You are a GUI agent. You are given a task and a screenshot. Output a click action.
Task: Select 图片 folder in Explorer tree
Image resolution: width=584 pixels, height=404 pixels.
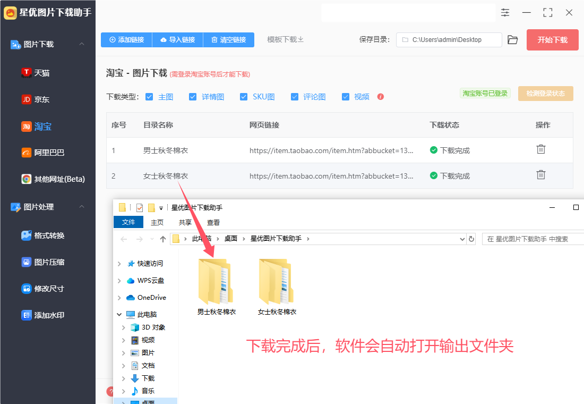143,352
